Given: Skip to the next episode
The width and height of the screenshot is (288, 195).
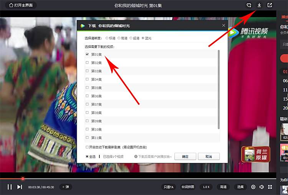Looking at the screenshot, I should [x=20, y=187].
